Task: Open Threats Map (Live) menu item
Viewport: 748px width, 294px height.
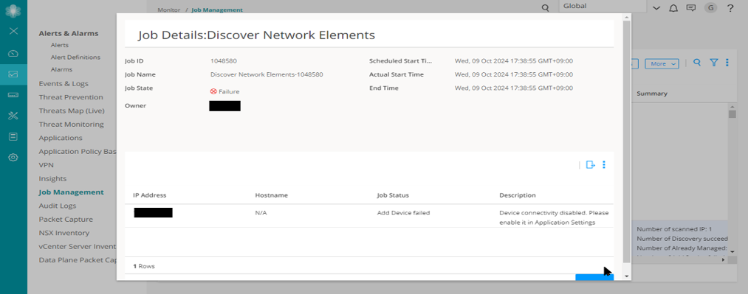Action: [x=72, y=111]
